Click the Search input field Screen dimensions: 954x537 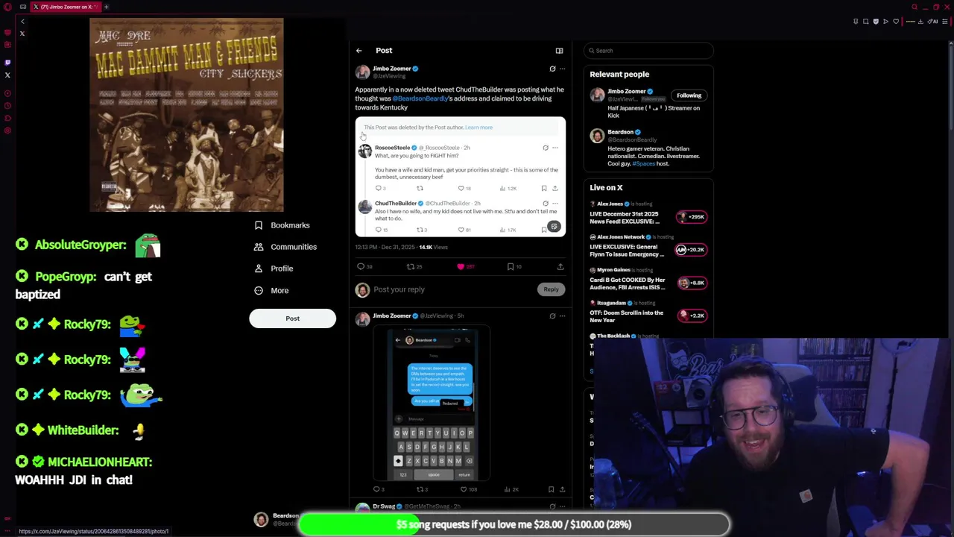point(648,51)
